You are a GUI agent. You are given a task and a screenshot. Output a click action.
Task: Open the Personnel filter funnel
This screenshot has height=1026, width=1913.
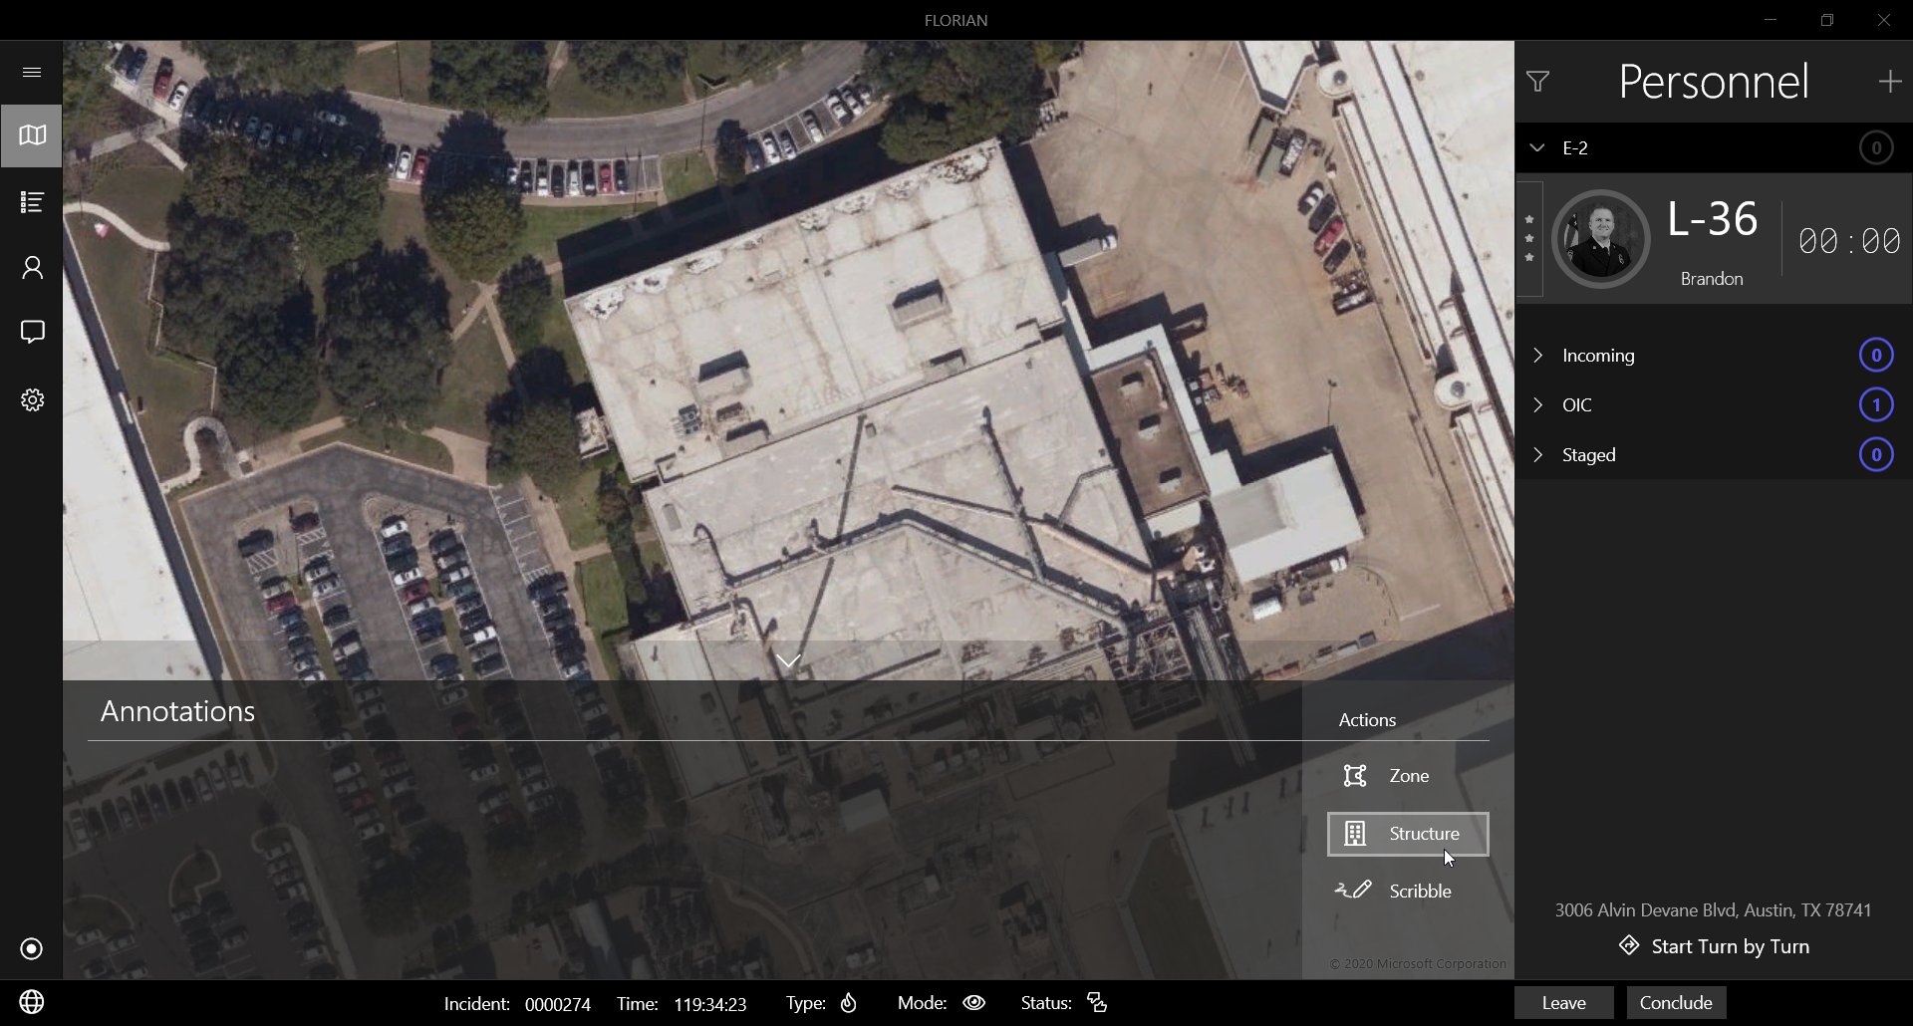tap(1537, 82)
